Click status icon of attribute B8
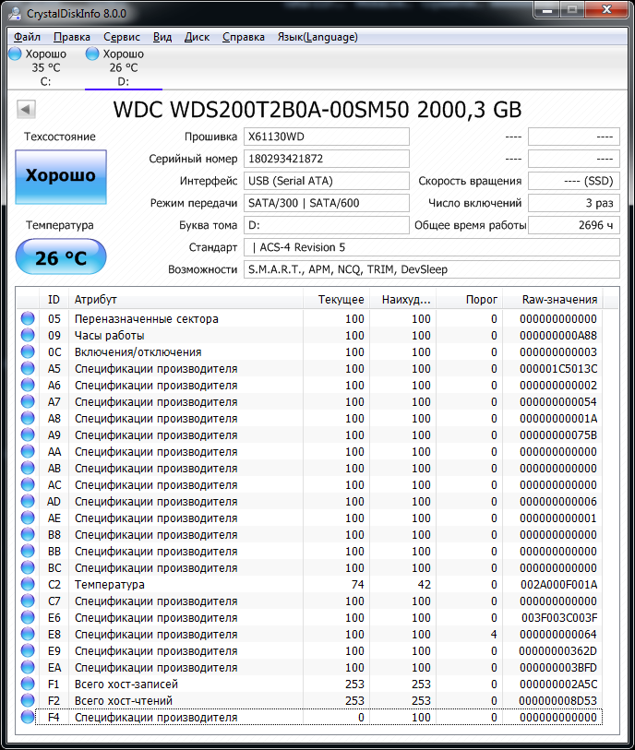This screenshot has height=750, width=635. click(28, 534)
